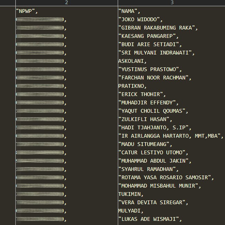Viewport: 225px width, 225px height.
Task: Select column header 2
Action: click(x=66, y=3)
